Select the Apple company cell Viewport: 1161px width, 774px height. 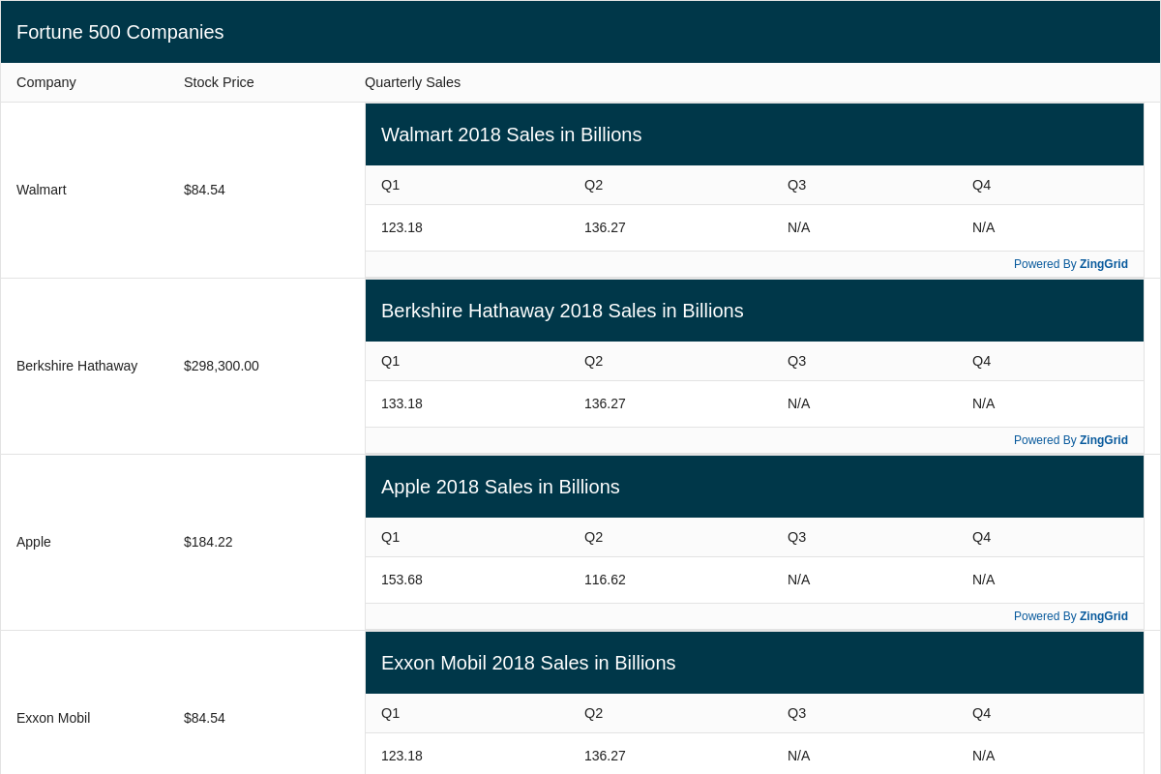coord(34,542)
